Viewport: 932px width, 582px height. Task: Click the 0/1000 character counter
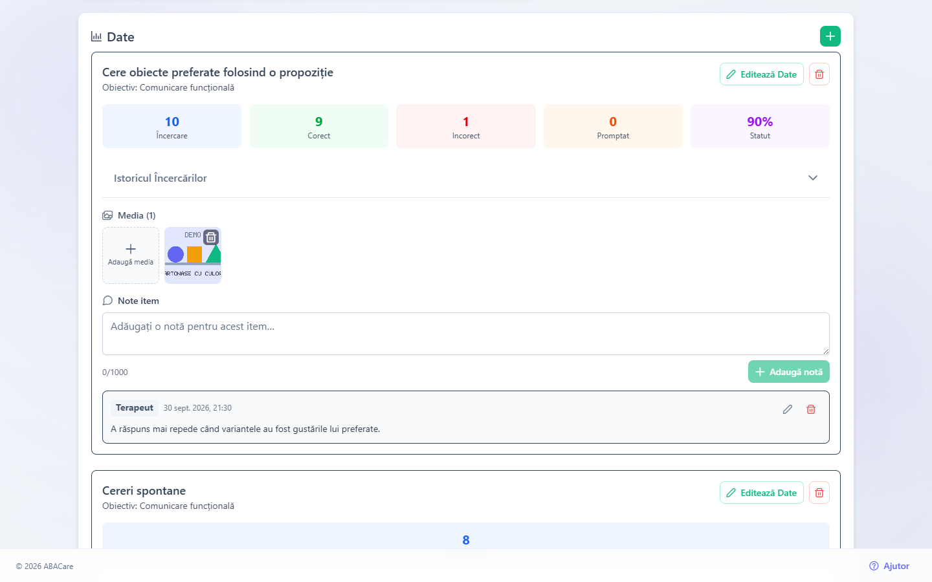point(115,372)
